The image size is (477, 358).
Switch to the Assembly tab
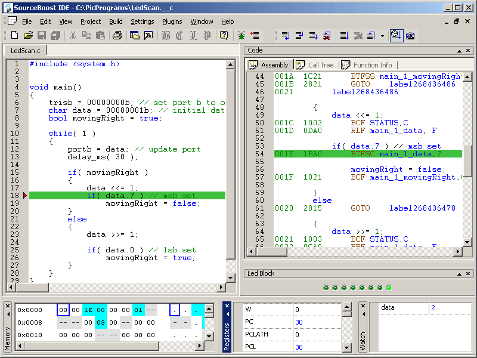point(269,65)
